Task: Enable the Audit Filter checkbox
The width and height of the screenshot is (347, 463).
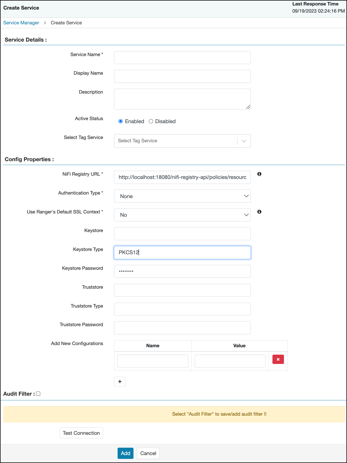Action: (38, 394)
